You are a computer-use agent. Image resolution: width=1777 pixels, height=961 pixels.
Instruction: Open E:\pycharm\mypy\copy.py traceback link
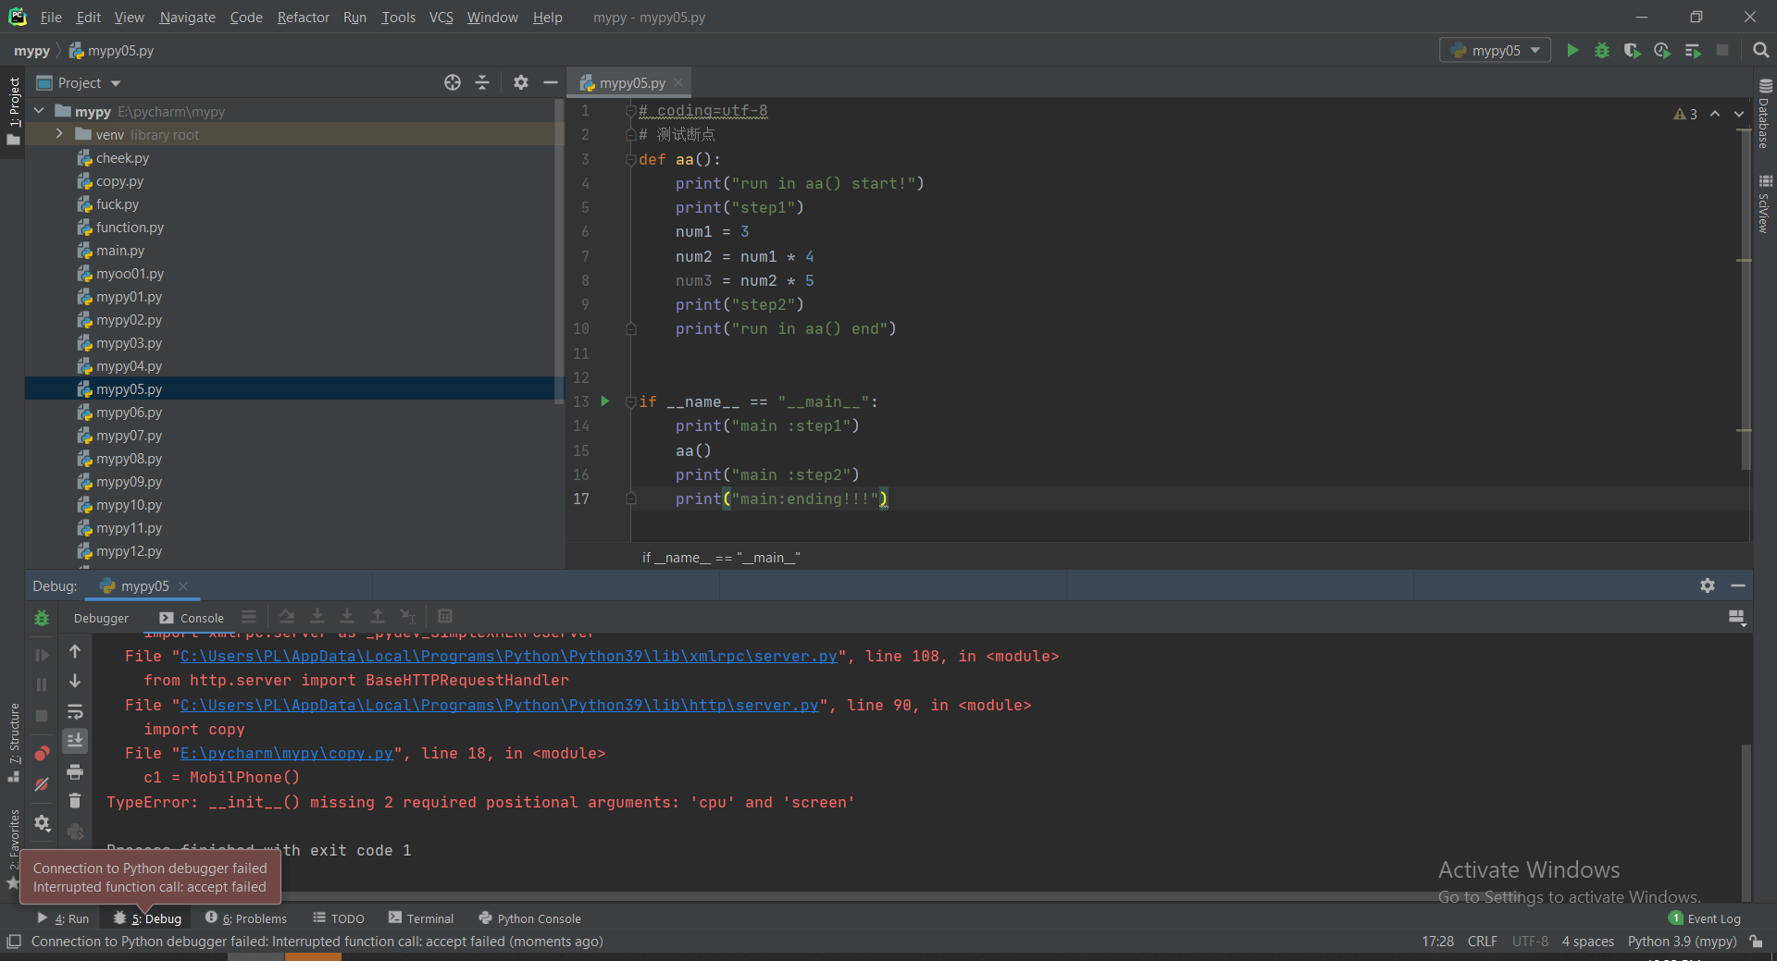[286, 753]
